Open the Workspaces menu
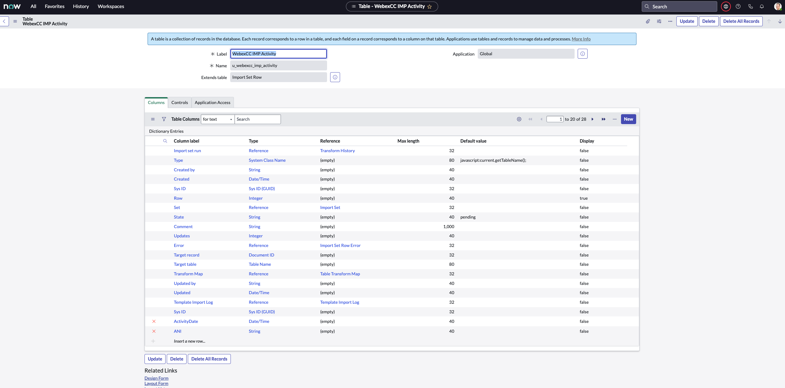Viewport: 785px width, 388px height. [111, 6]
